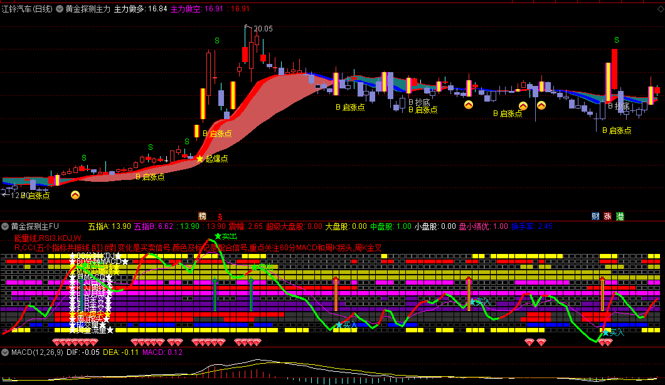Viewport: 665px width, 385px height.
Task: Click the DIF: -0.05 value
Action: (83, 352)
